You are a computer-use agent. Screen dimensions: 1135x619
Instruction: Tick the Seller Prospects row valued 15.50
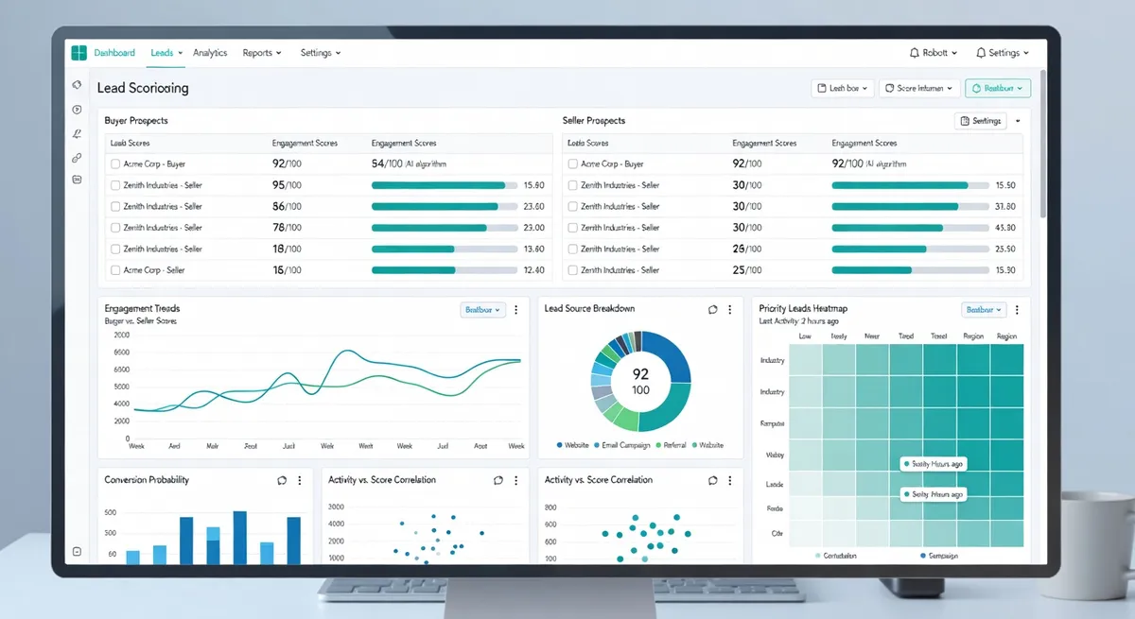572,185
